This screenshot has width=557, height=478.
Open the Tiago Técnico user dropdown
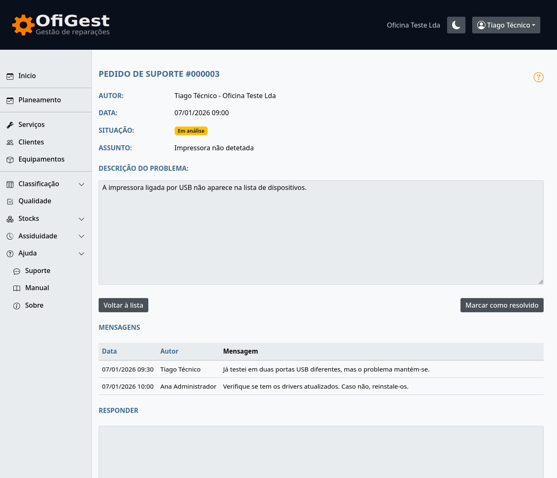point(506,25)
